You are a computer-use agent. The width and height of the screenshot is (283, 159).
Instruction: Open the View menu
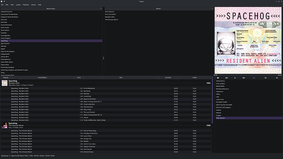point(12,5)
